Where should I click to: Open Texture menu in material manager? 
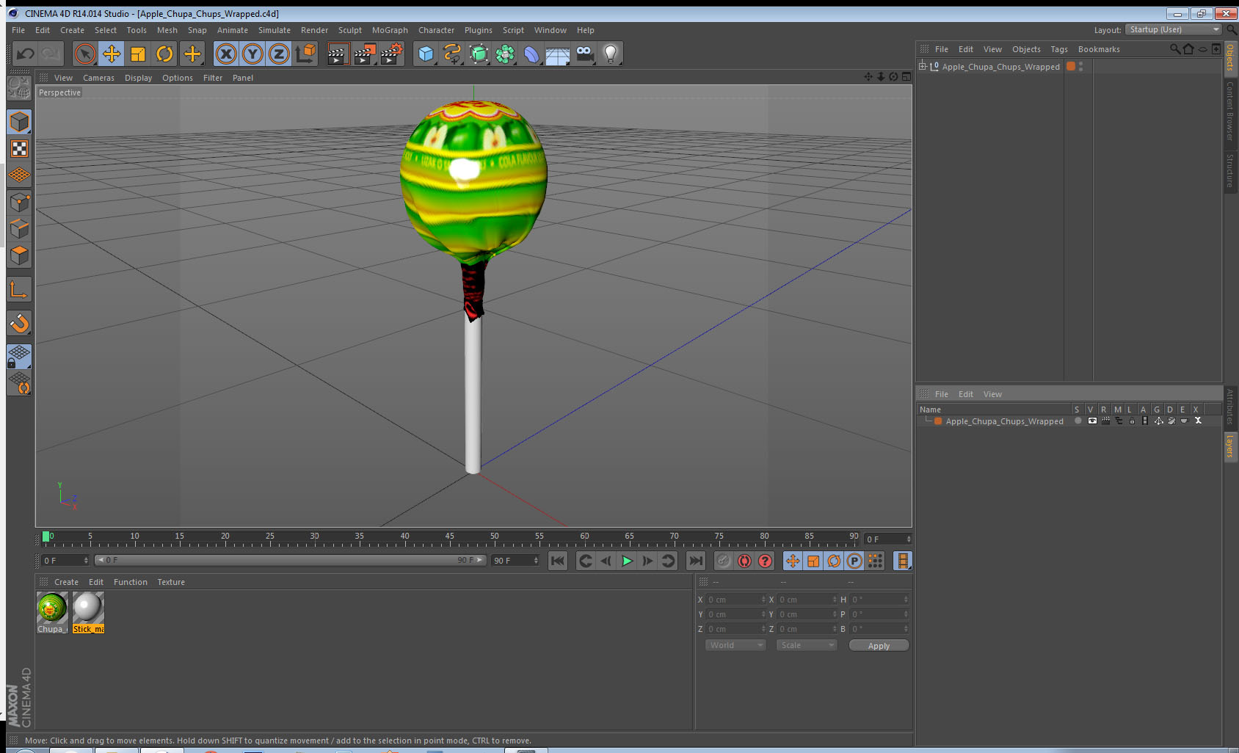tap(171, 582)
